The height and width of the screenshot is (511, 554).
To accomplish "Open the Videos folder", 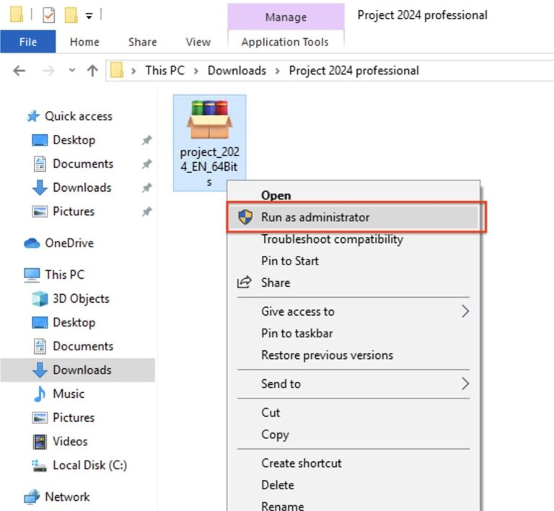I will 70,441.
